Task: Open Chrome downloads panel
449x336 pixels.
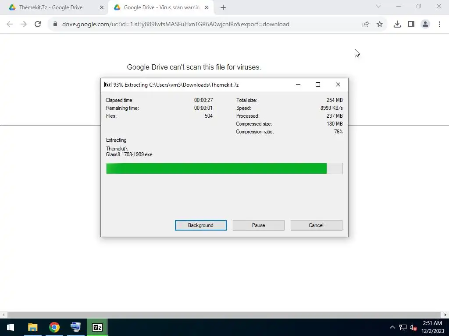Action: [x=397, y=24]
